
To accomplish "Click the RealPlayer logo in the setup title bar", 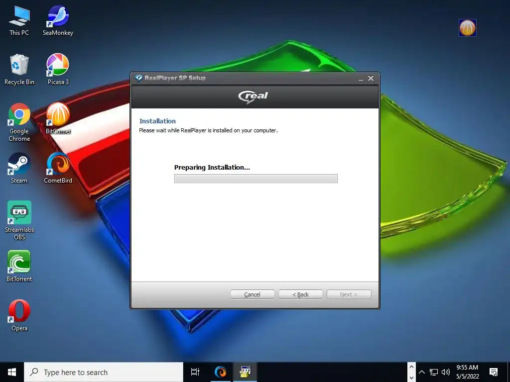I will [x=139, y=78].
